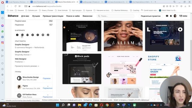Open Поиск и найм menu item
The image size is (192, 108).
[73, 16]
